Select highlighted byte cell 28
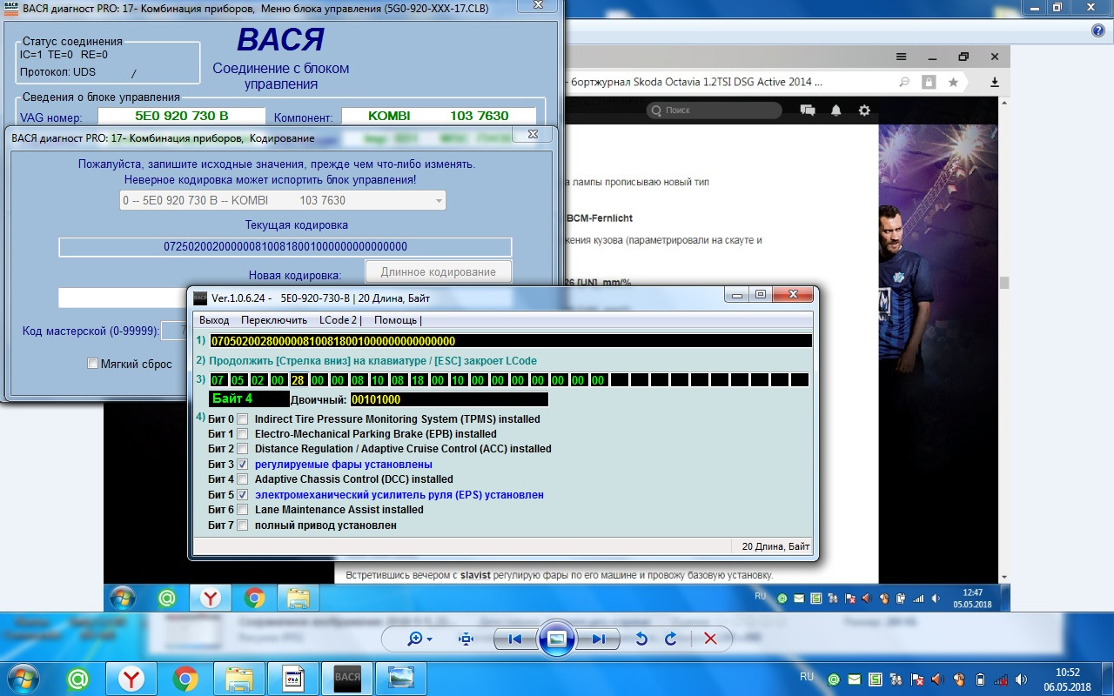Viewport: 1114px width, 696px height. coord(298,380)
